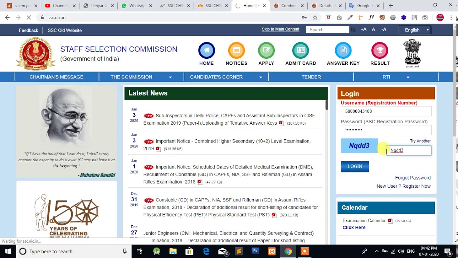Screen dimensions: 458x258
Task: Open Sublime Text from taskbar
Action: [239, 252]
